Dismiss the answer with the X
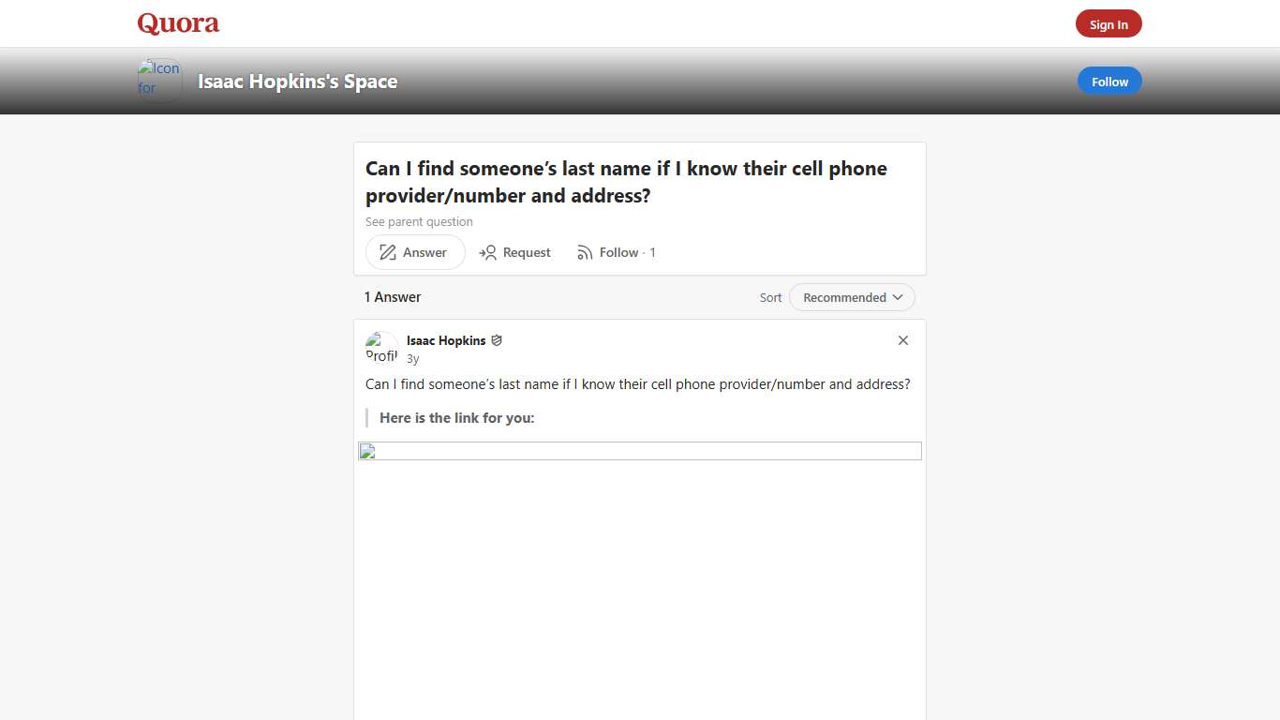This screenshot has height=720, width=1280. [902, 340]
